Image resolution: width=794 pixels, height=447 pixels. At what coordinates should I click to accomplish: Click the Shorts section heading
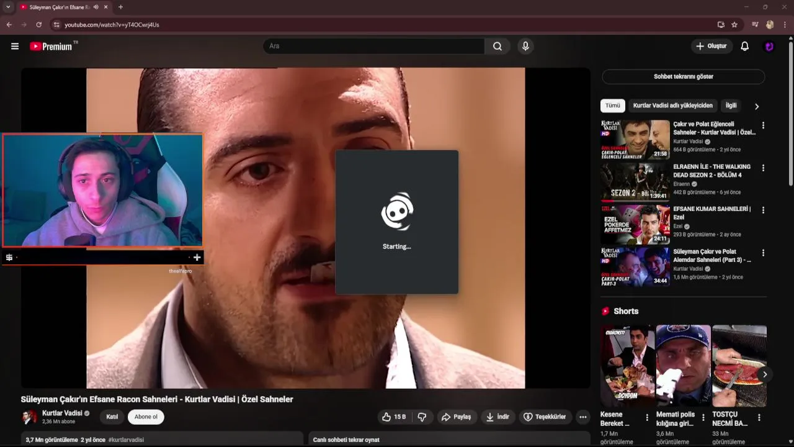626,311
